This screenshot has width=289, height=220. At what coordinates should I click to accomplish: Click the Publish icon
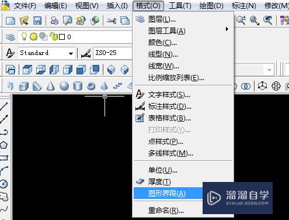81,20
